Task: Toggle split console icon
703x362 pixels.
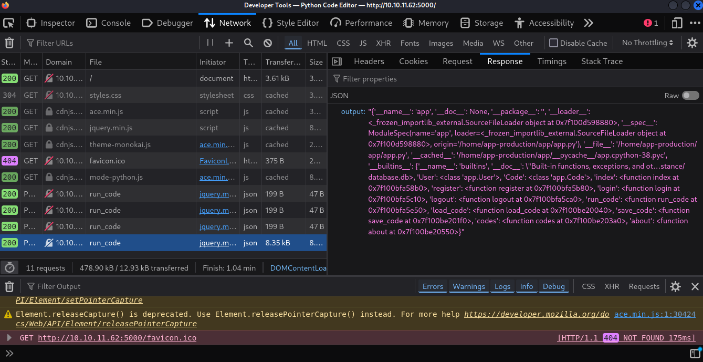Action: 694,353
